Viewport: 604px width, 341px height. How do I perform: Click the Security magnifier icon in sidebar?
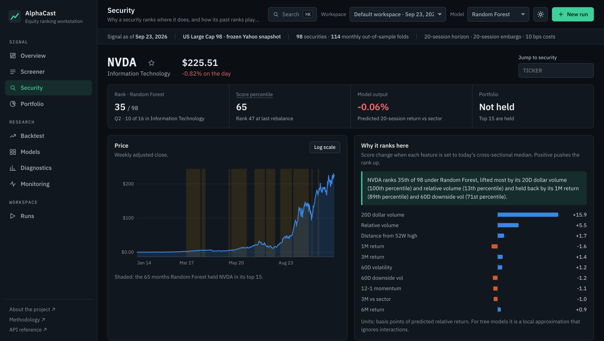click(13, 88)
